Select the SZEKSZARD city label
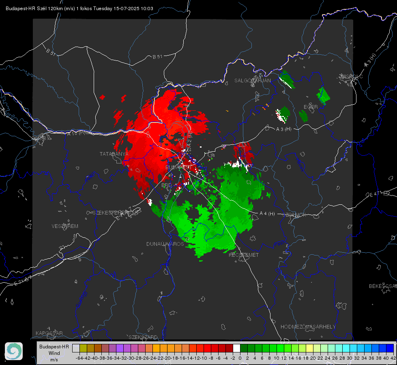Screen dimensions: 397x365 143,337
